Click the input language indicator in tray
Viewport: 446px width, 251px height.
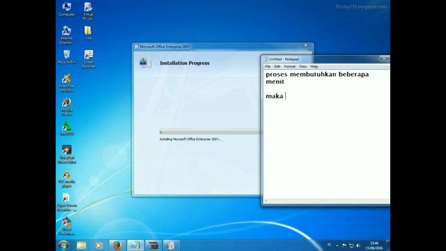pos(329,245)
